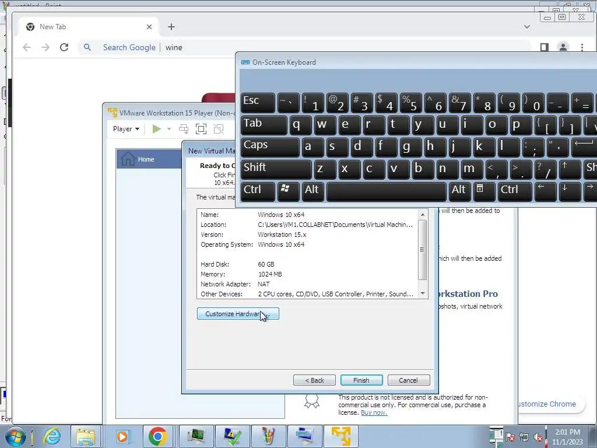The image size is (597, 448).
Task: Click the space bar on On-Screen Keyboard
Action: click(x=387, y=191)
